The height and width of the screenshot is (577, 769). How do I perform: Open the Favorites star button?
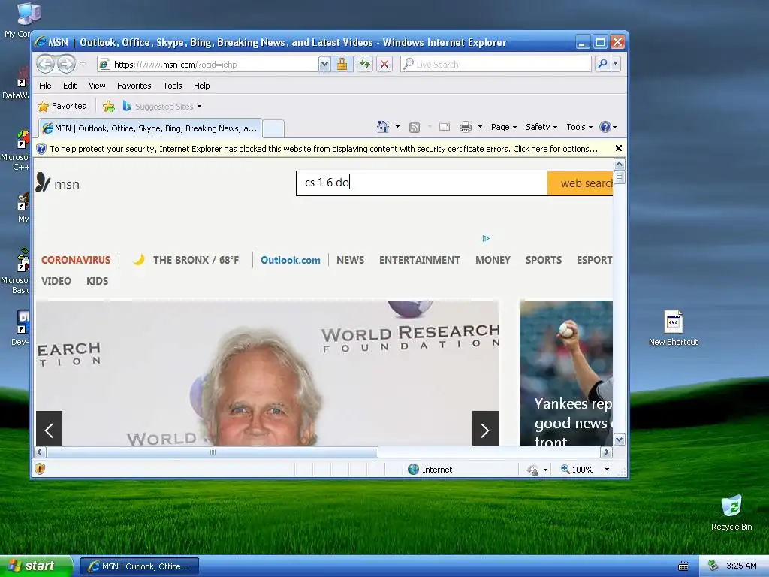[62, 106]
